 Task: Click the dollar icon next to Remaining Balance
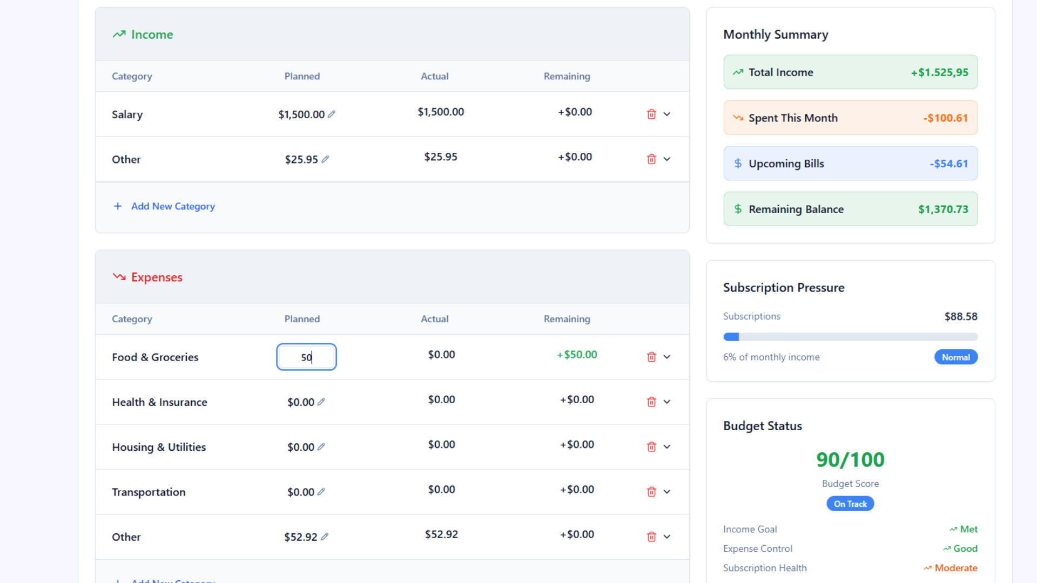click(x=737, y=209)
